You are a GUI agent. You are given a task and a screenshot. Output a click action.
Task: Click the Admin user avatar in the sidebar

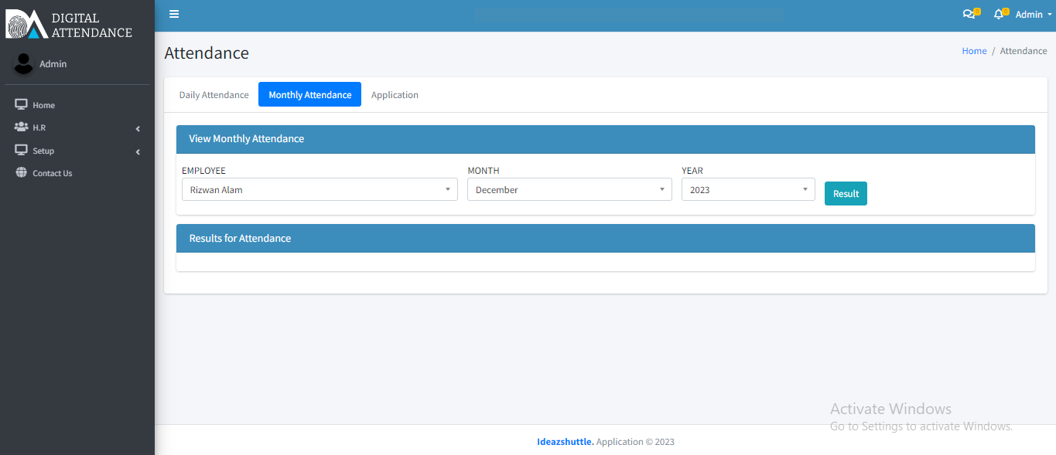click(23, 64)
